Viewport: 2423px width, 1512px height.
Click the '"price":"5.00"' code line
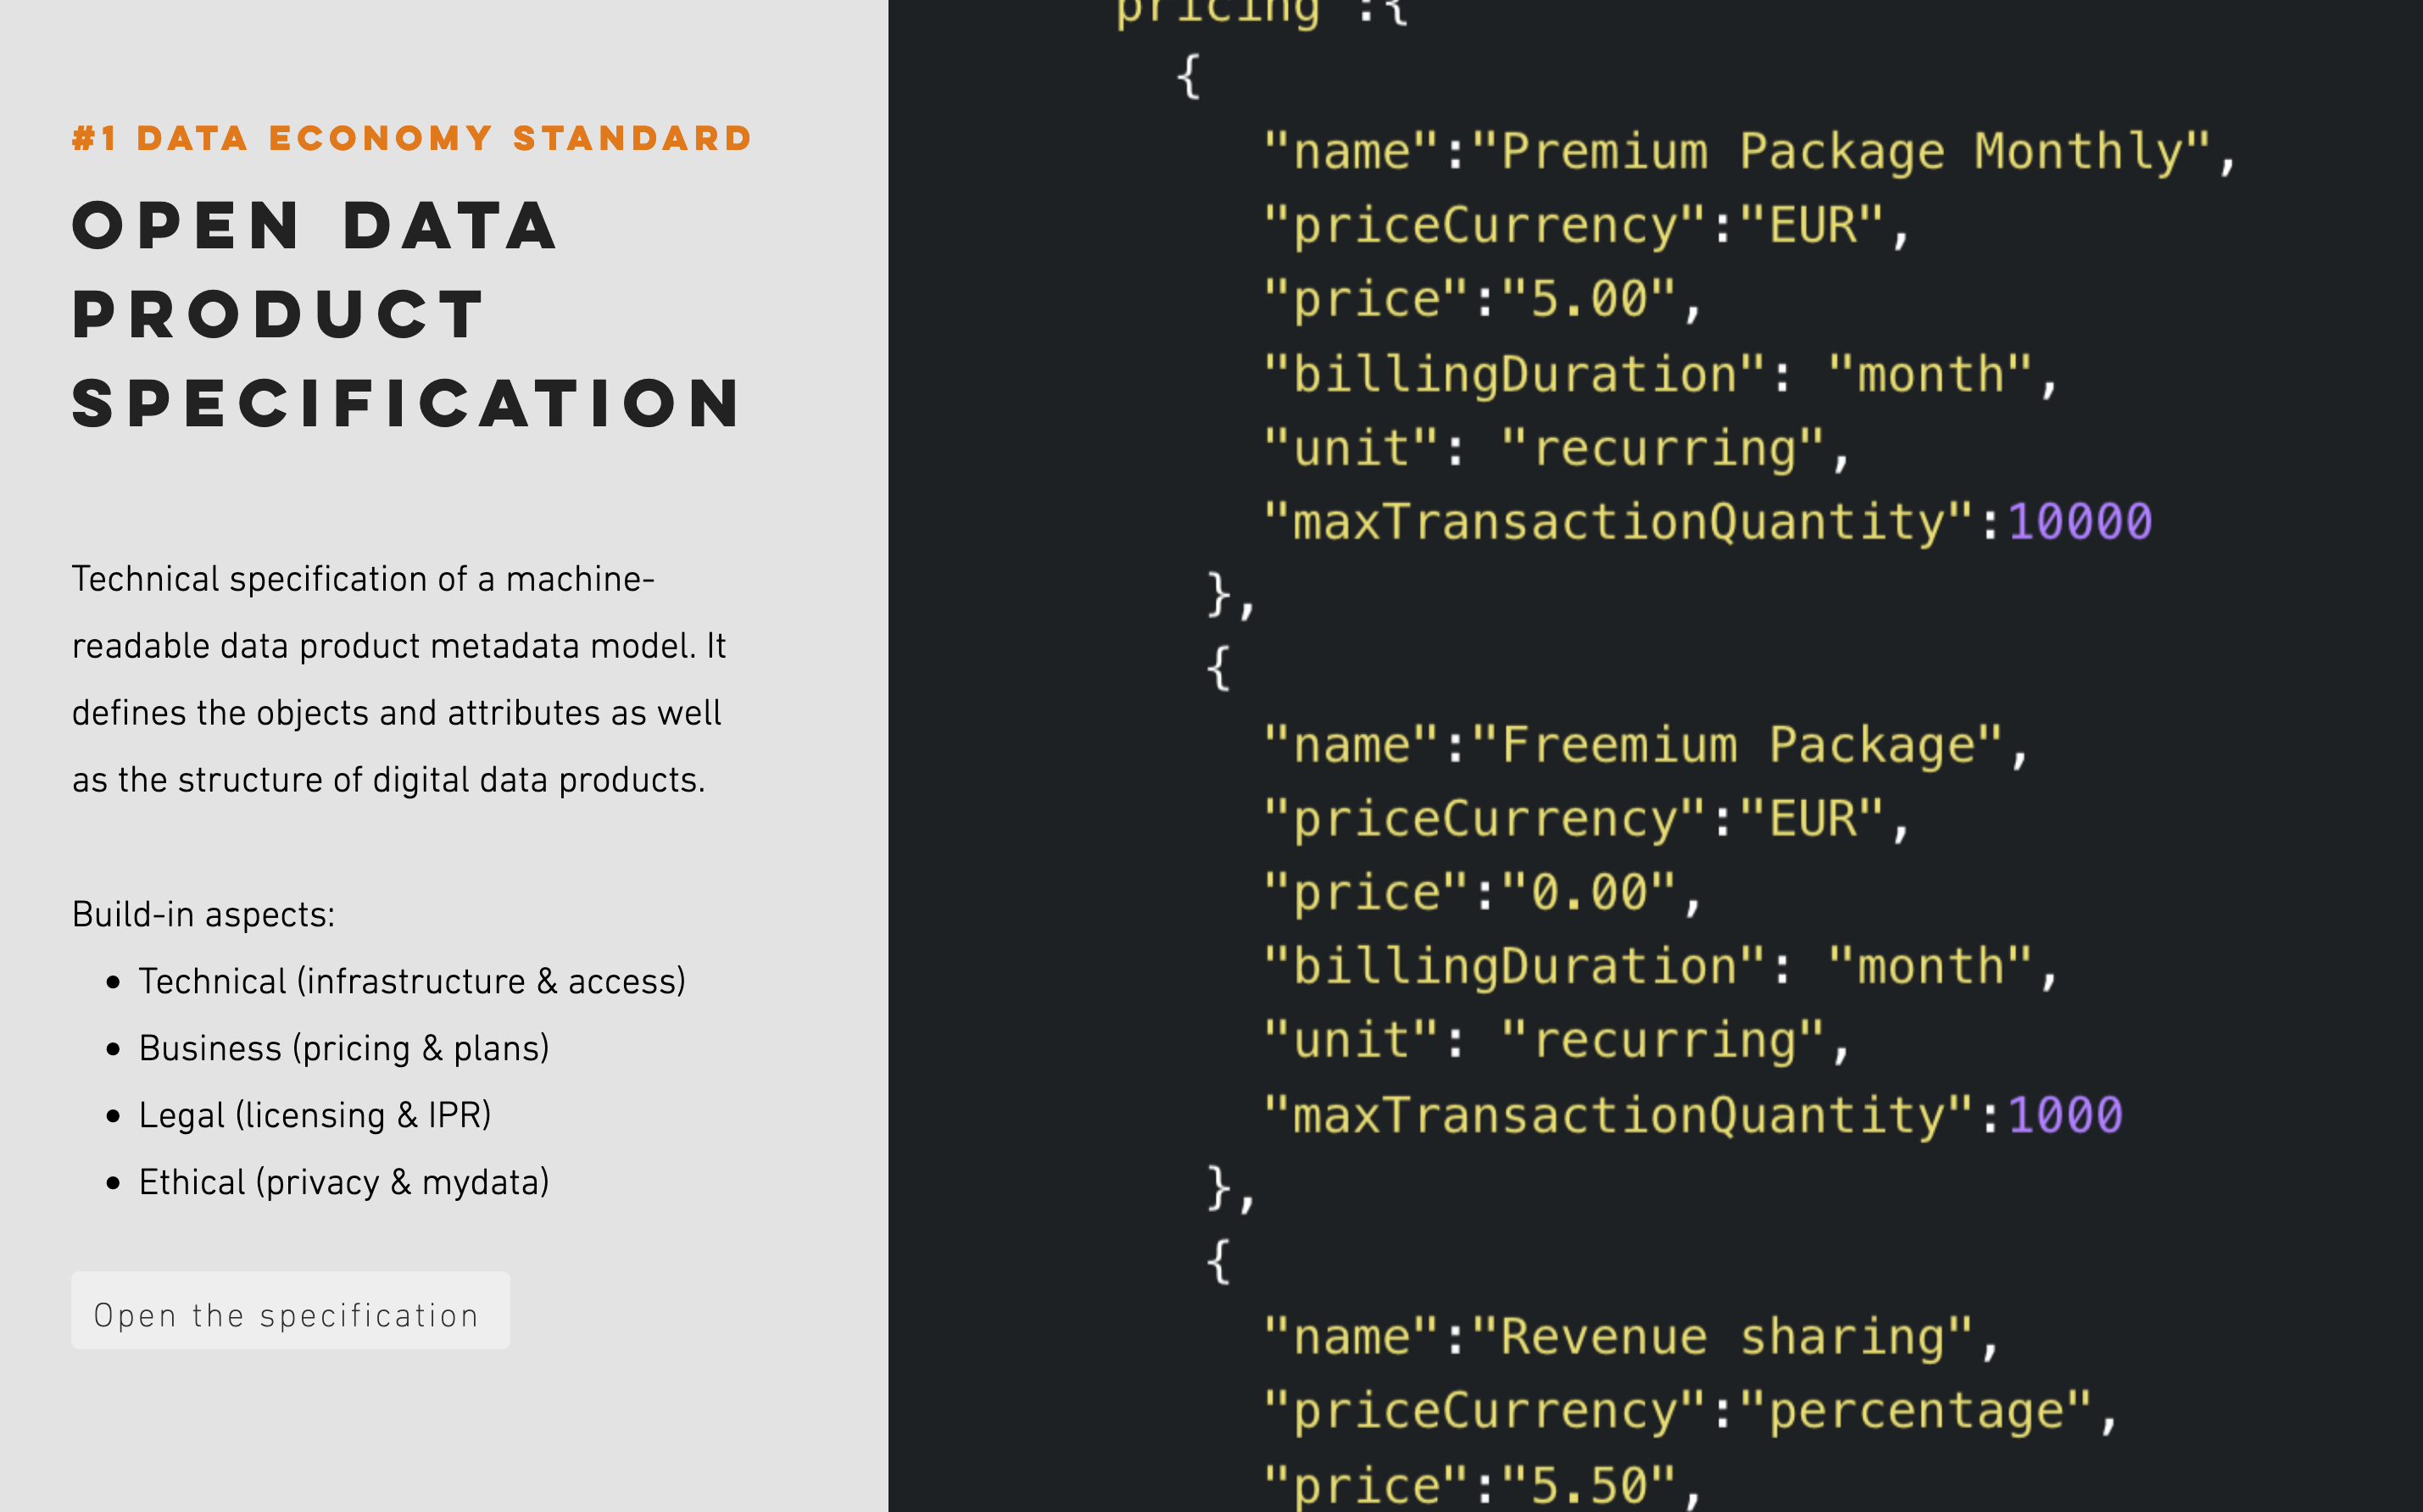pyautogui.click(x=1481, y=300)
